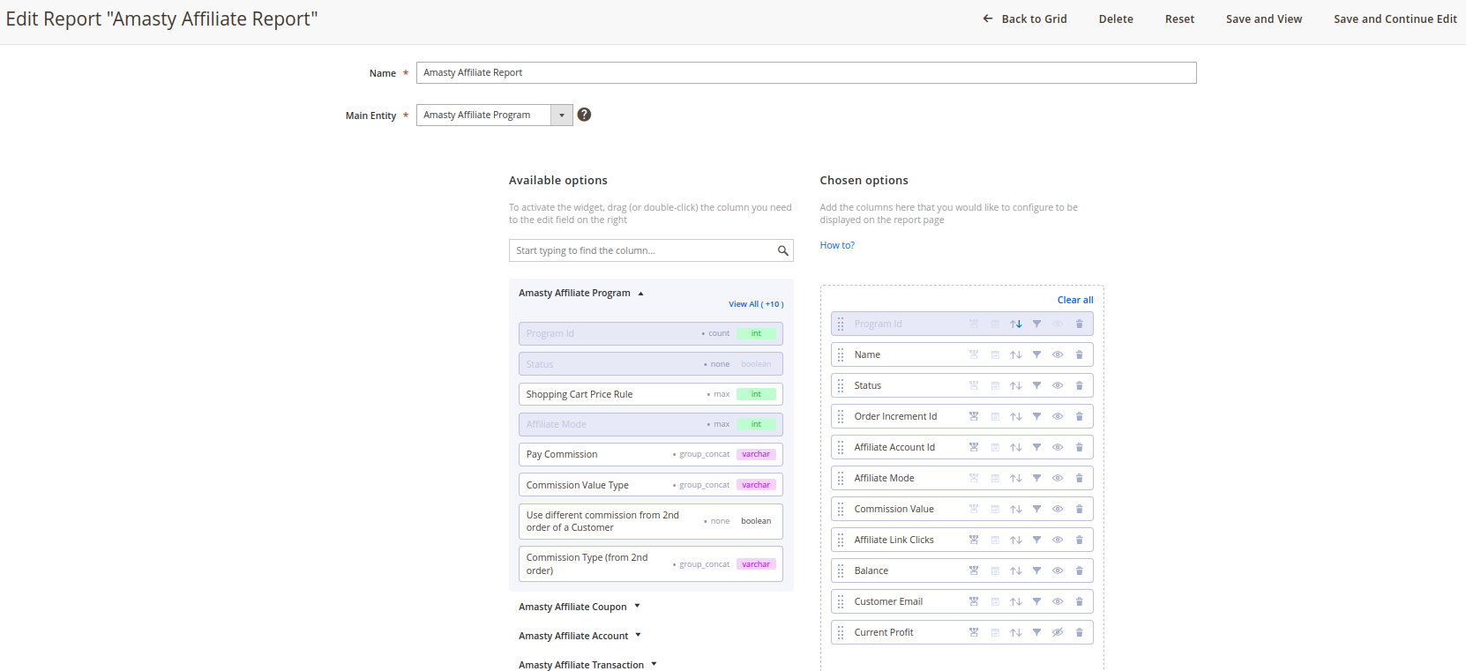Grab the drag handle of Commission Value row

pyautogui.click(x=841, y=509)
